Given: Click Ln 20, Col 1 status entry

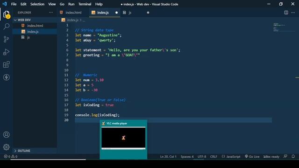Looking at the screenshot, I should [168, 157].
